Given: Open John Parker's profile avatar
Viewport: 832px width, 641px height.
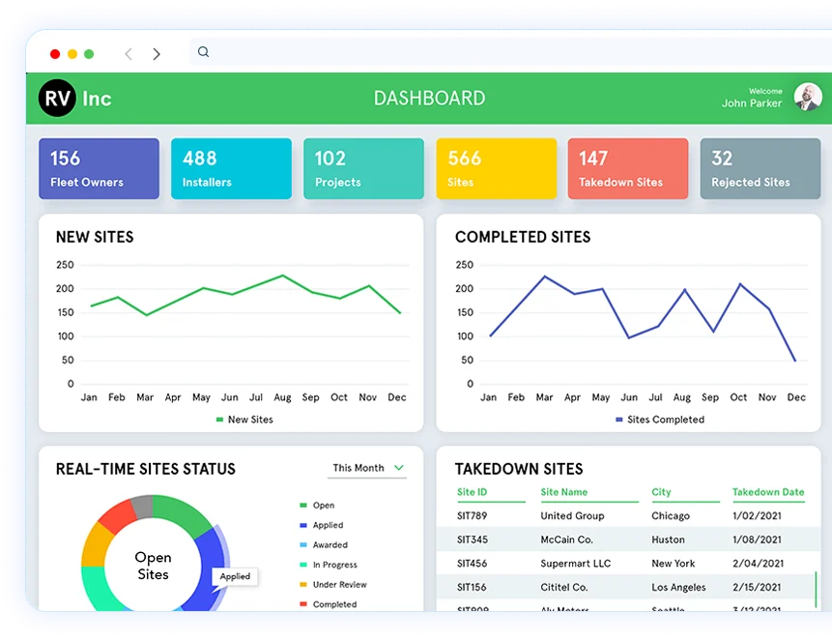Looking at the screenshot, I should pos(807,97).
